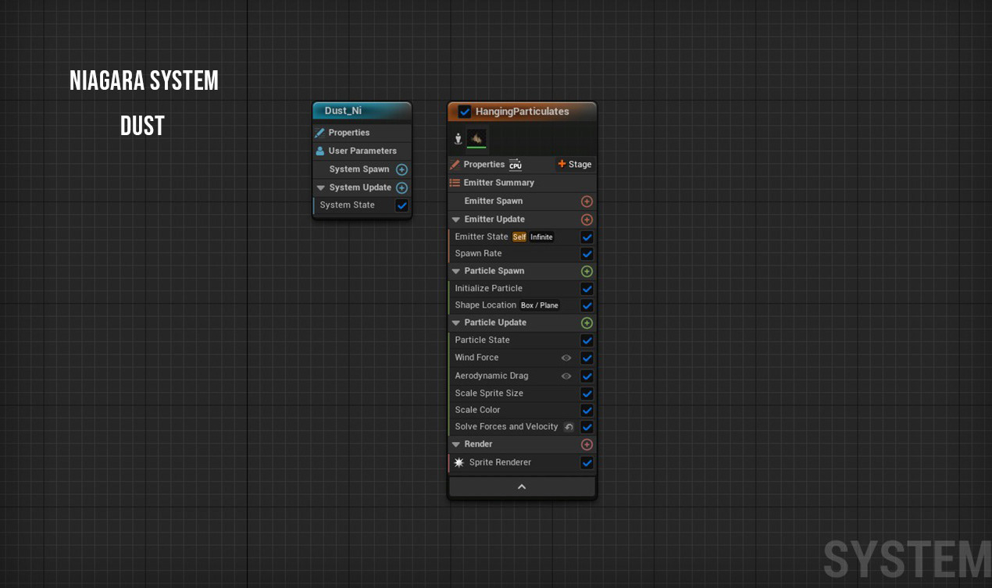The image size is (992, 588).
Task: Click the Sprite Renderer starburst icon
Action: [x=459, y=462]
